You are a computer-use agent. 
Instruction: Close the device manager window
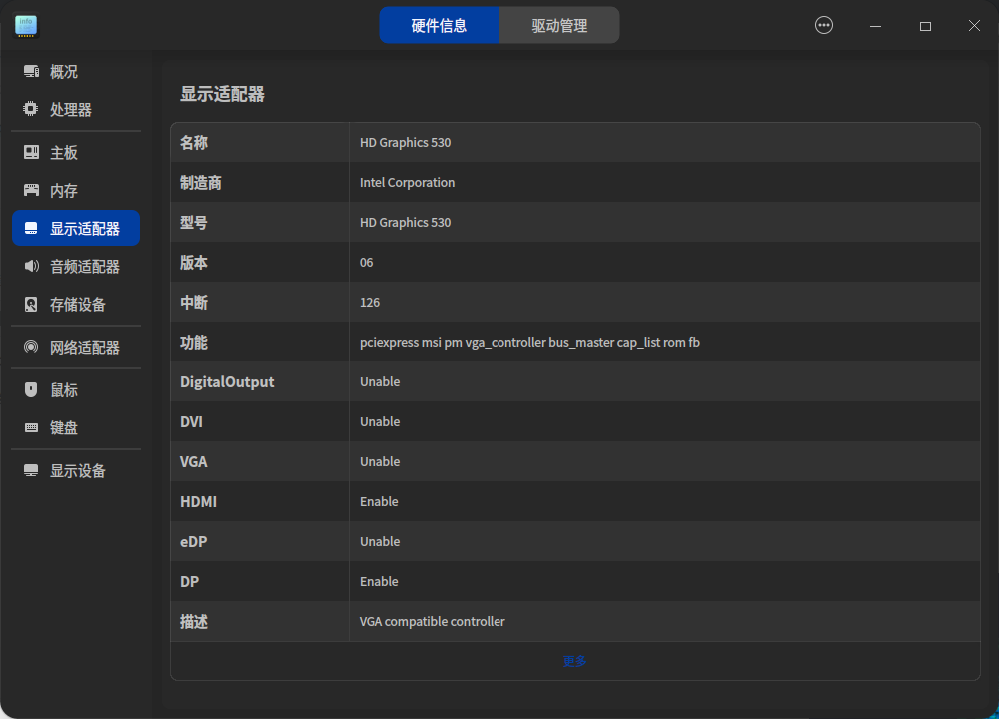[x=974, y=26]
